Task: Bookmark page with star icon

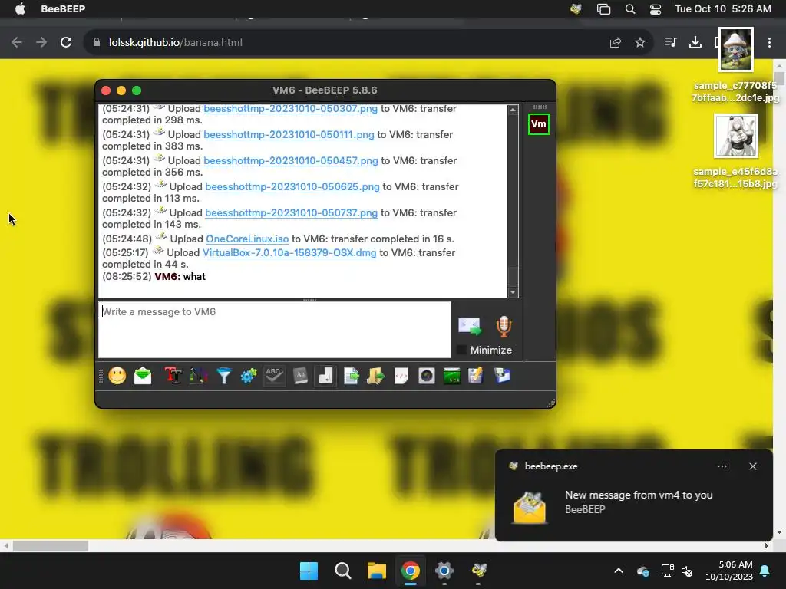Action: [x=640, y=43]
